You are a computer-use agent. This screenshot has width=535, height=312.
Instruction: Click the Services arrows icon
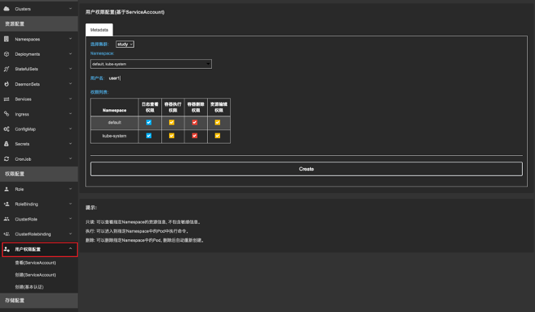(x=6, y=99)
